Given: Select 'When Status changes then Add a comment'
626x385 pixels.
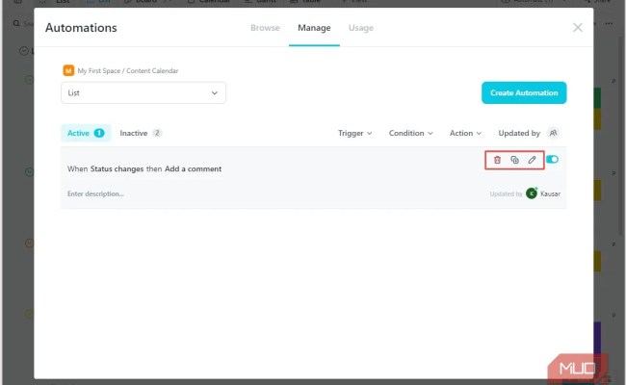Looking at the screenshot, I should 144,169.
